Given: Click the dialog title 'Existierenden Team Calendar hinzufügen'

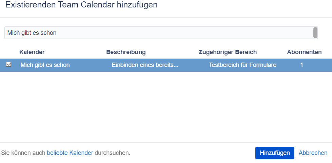Looking at the screenshot, I should [81, 5].
